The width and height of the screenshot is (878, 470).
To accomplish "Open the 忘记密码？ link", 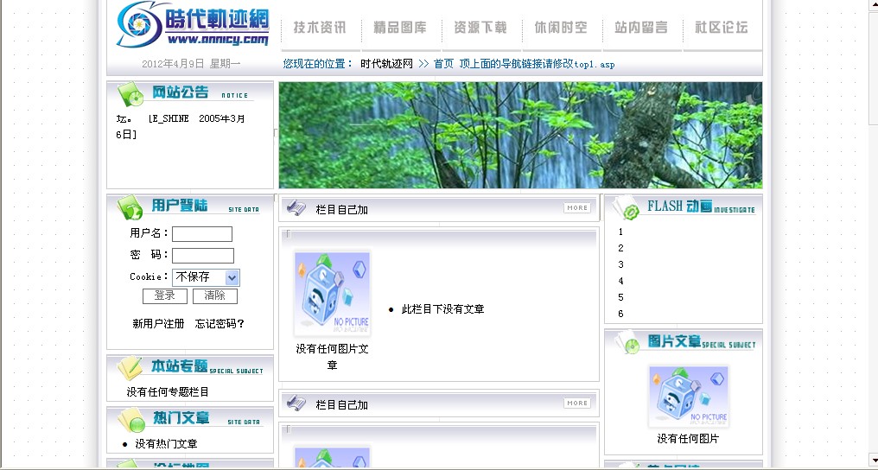I will coord(219,323).
